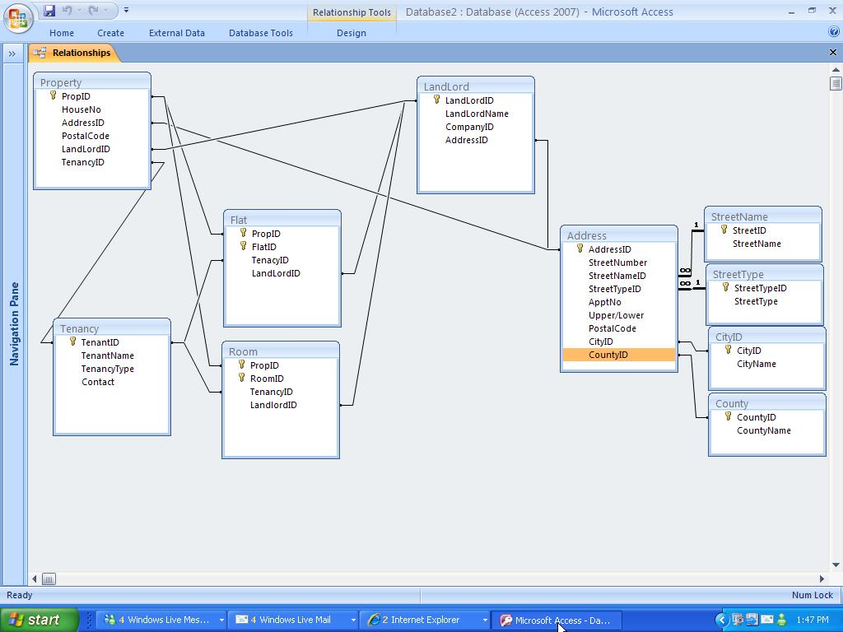Click PropID key icon in Property table
Viewport: 843px width, 632px height.
click(x=53, y=95)
